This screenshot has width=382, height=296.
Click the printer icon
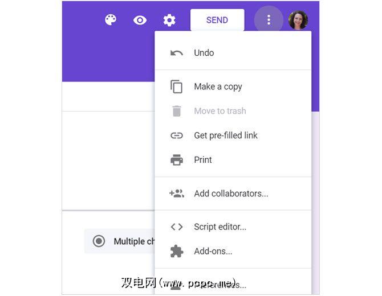(x=177, y=160)
